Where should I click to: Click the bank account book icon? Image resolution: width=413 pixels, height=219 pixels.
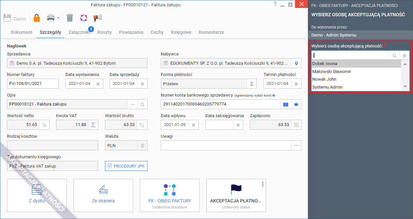(285, 104)
